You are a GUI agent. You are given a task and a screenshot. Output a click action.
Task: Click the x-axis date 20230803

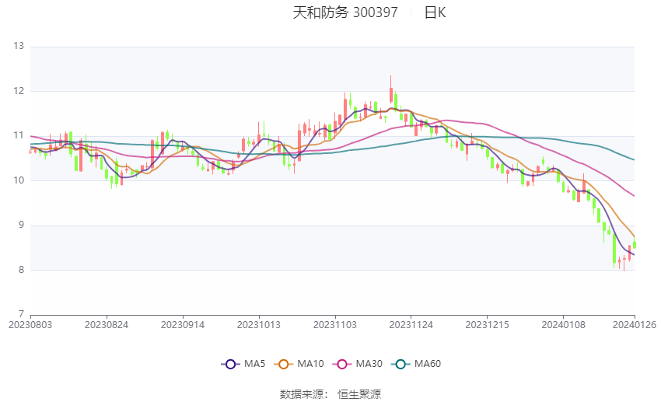(30, 325)
